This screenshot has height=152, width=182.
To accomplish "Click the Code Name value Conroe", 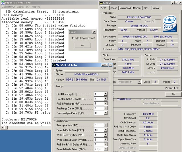I will point(129,21).
